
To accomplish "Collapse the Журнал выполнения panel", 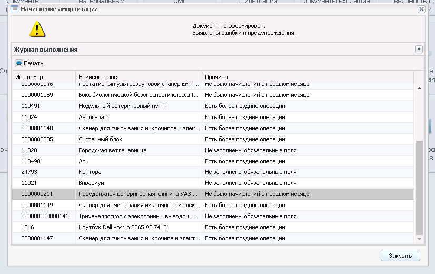I will click(419, 50).
